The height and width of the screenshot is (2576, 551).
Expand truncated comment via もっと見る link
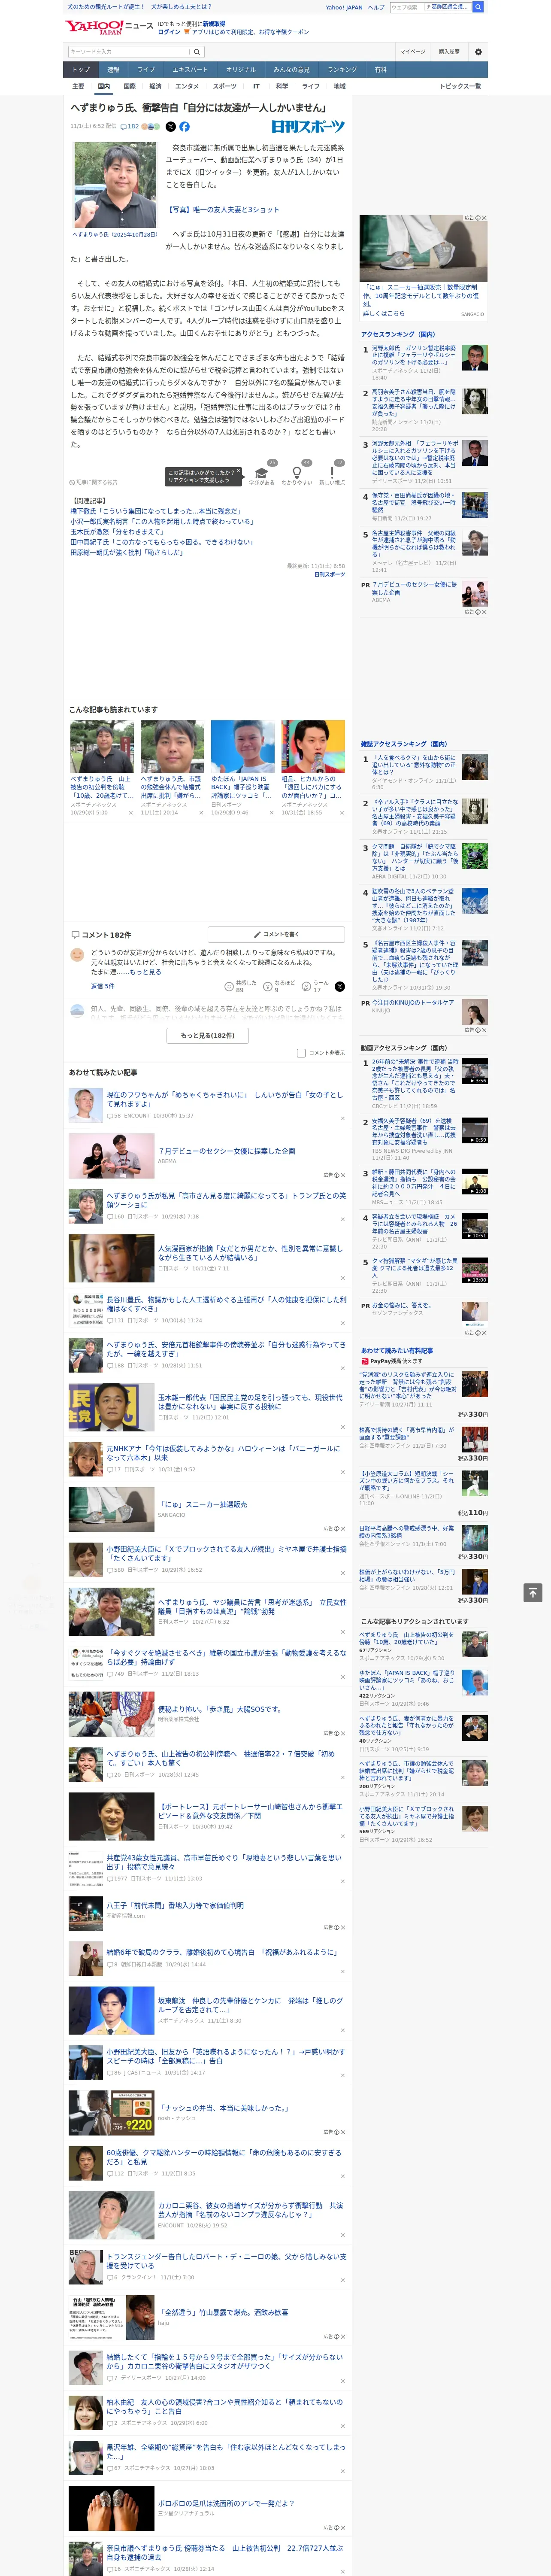click(146, 972)
